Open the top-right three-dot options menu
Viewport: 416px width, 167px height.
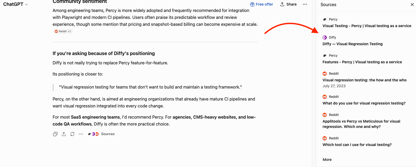tap(305, 4)
